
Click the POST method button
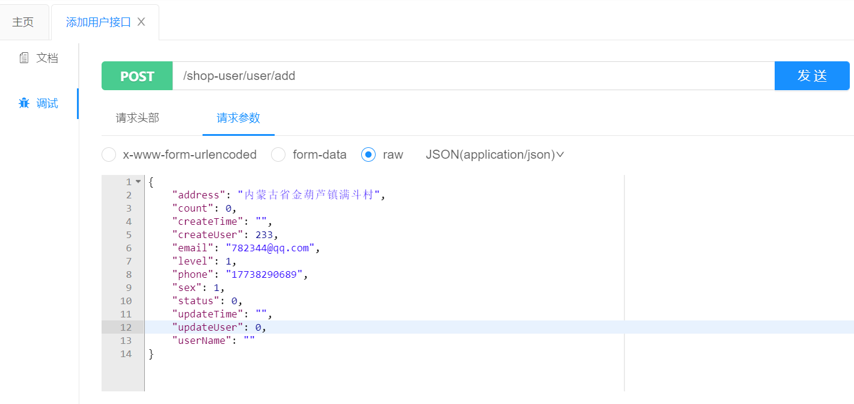point(137,76)
